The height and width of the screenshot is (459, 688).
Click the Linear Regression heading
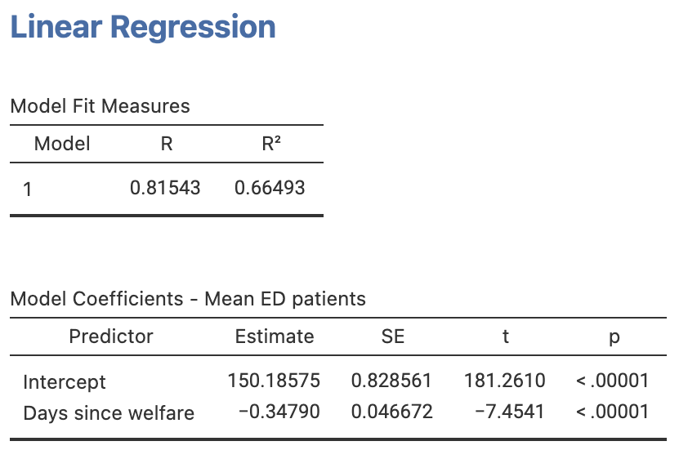coord(142,27)
